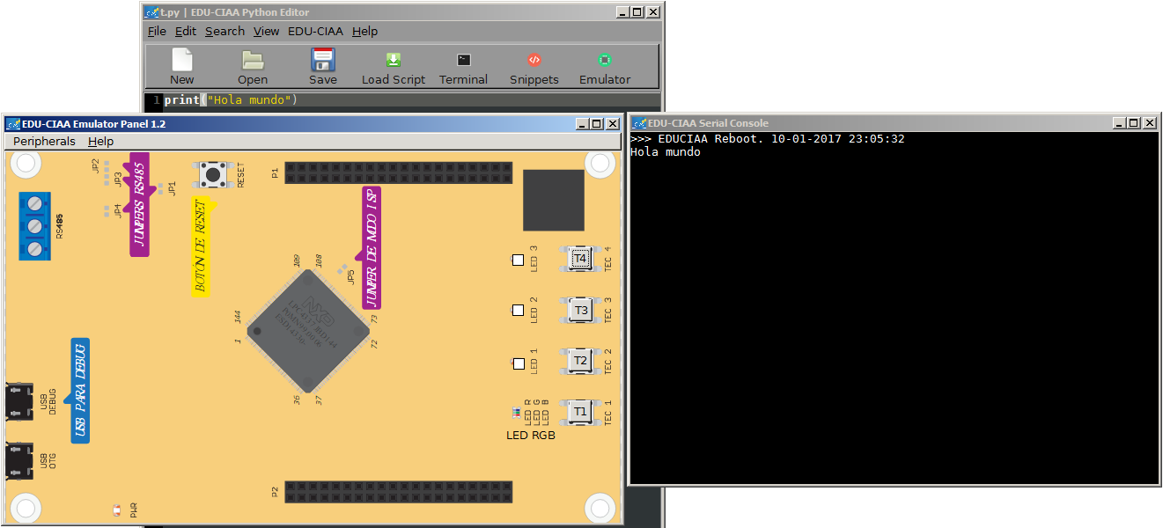1163x528 pixels.
Task: Click the LED 3 indicator square
Action: pos(518,260)
